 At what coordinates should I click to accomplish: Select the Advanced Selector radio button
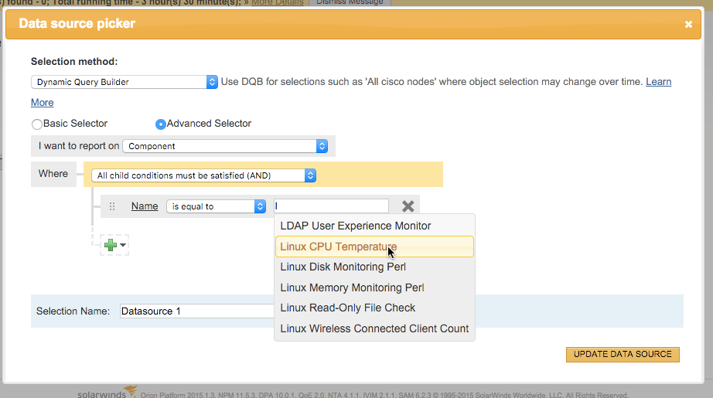pyautogui.click(x=161, y=124)
